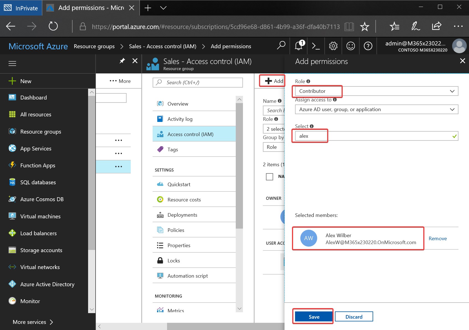Open the 2 selected role filter dropdown
This screenshot has width=469, height=330.
(274, 129)
